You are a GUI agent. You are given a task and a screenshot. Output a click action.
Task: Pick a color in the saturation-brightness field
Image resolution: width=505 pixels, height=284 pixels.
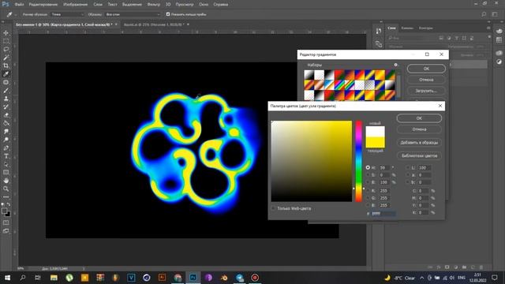312,161
